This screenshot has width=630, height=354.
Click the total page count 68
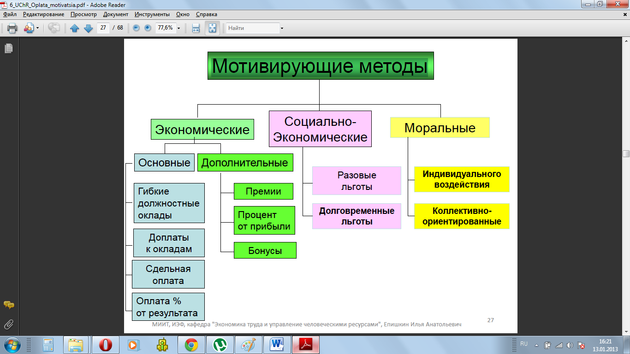click(120, 28)
